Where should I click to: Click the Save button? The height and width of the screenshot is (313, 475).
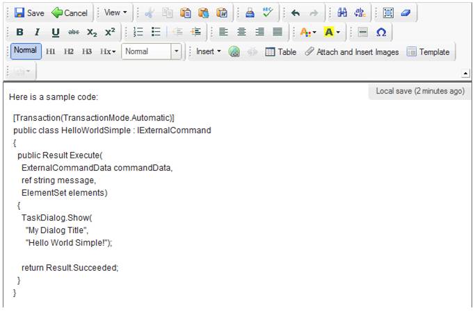pyautogui.click(x=29, y=13)
